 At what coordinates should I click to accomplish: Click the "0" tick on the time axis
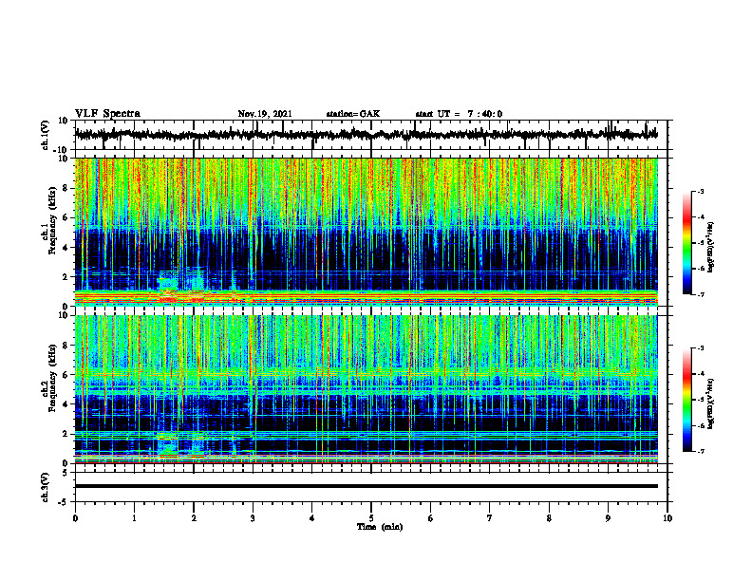[75, 518]
